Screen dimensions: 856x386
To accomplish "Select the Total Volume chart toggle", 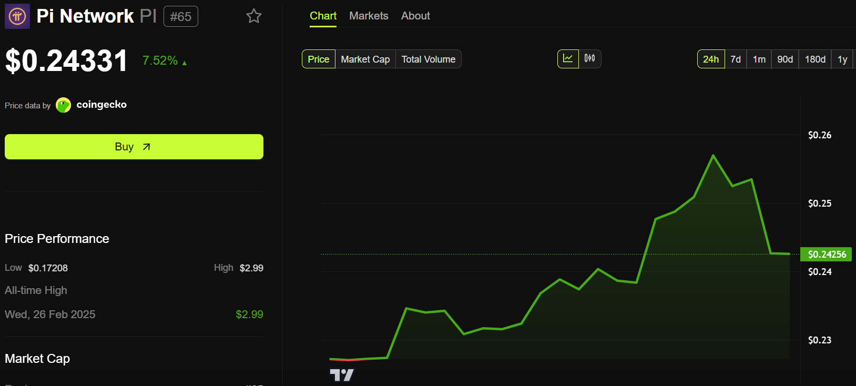I will point(429,59).
